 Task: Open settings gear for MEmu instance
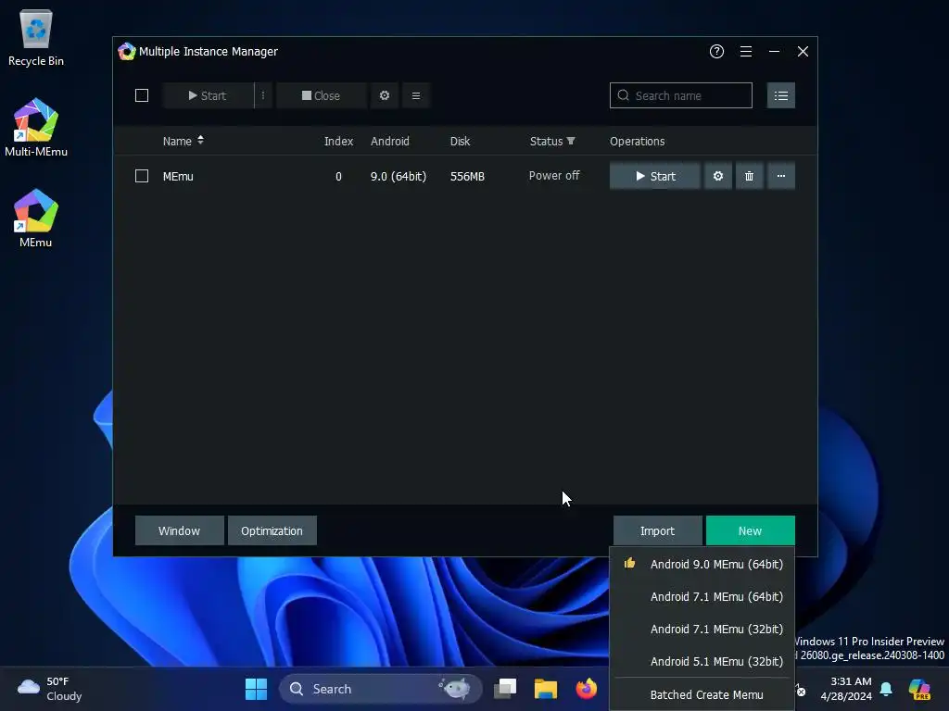tap(718, 176)
